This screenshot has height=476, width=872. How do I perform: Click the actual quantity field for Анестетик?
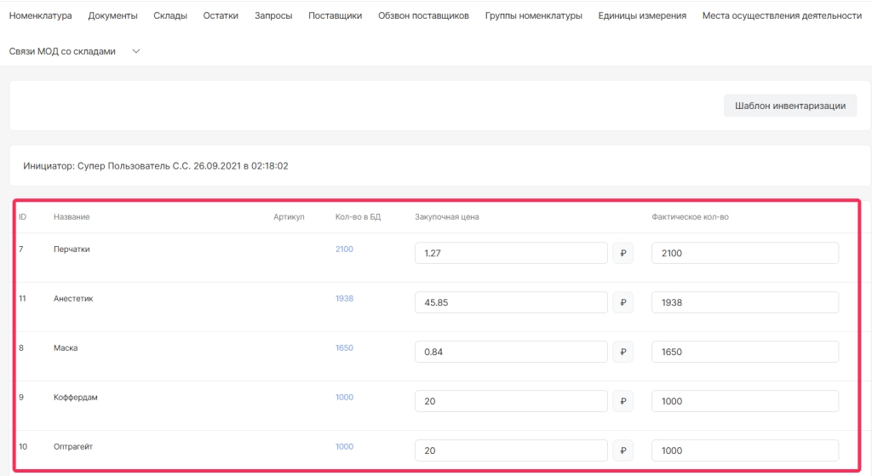[x=744, y=302]
